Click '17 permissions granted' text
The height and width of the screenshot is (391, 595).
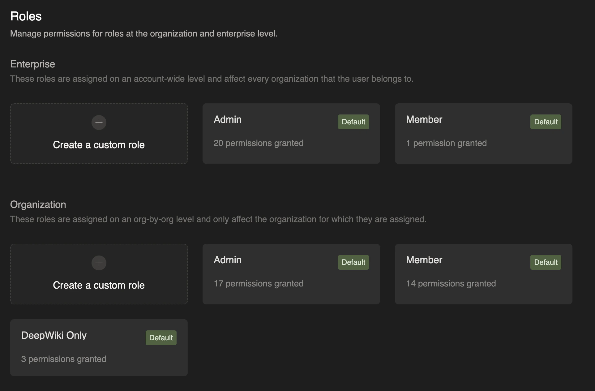[x=259, y=284]
